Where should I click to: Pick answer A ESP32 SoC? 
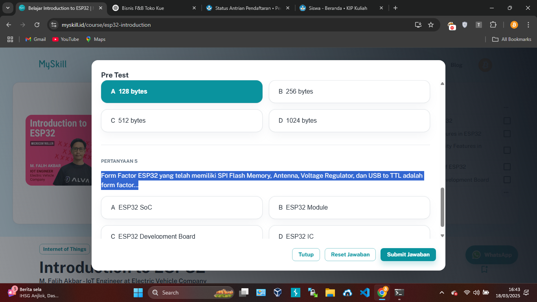tap(182, 208)
